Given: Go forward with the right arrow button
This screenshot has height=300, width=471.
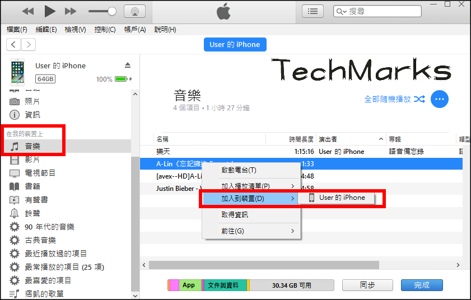Looking at the screenshot, I should point(29,44).
